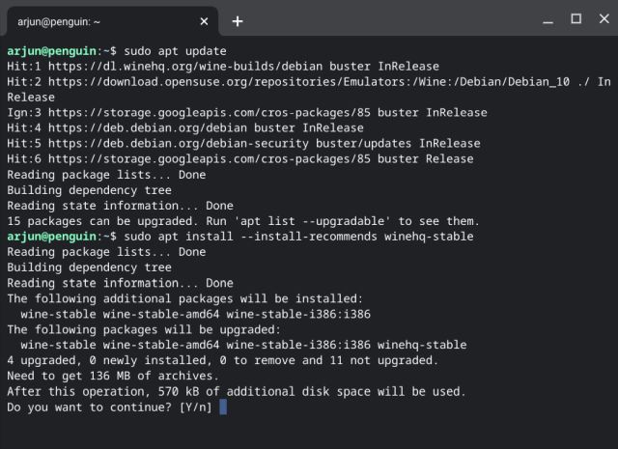
Task: Select the arjun@penguin: ~ tab
Action: [x=97, y=20]
